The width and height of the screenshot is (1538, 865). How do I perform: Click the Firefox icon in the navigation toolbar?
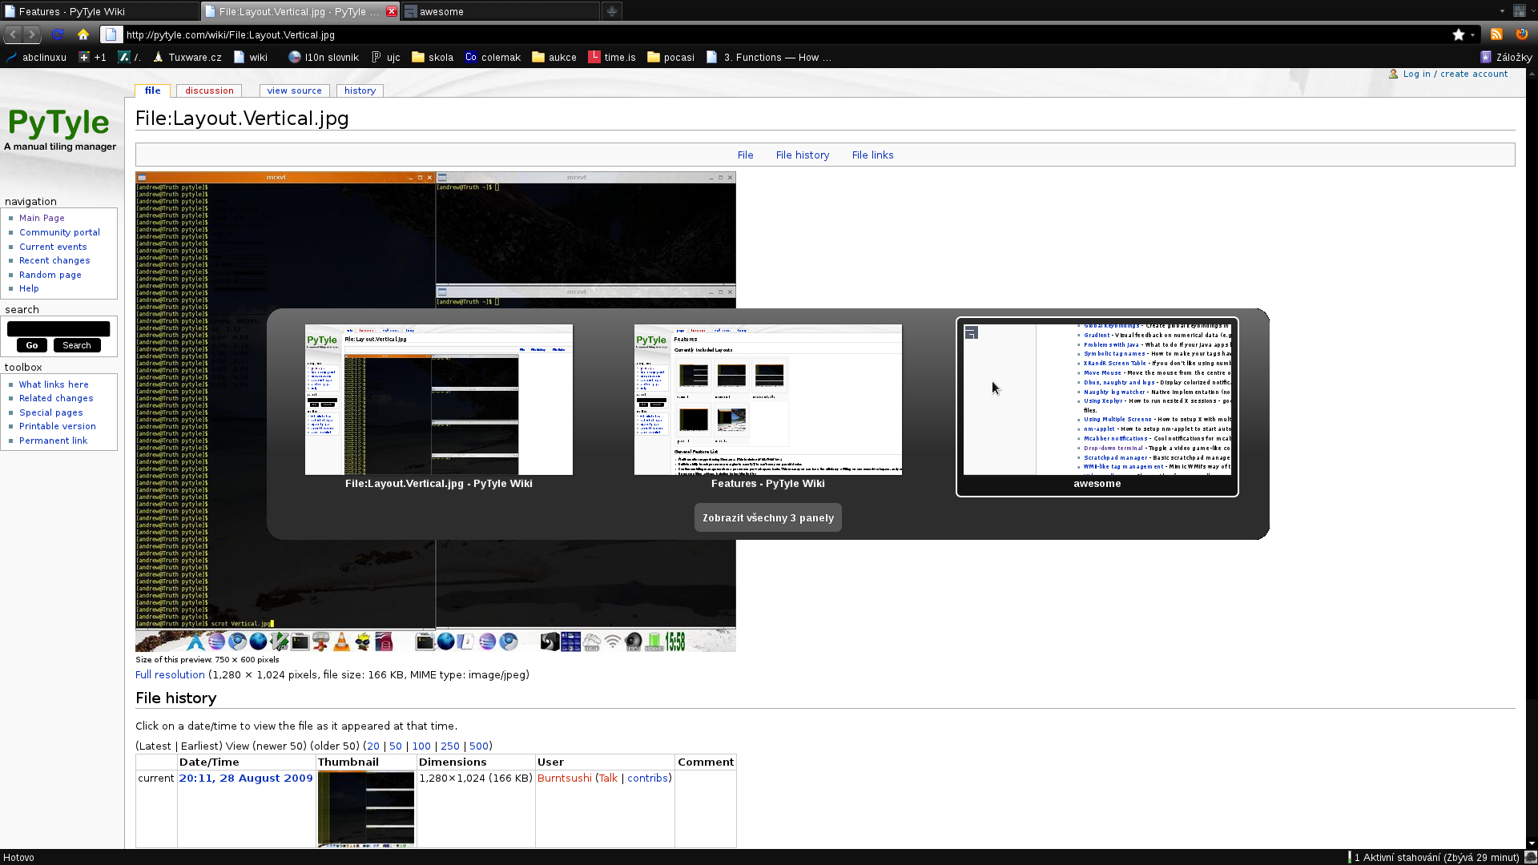tap(1522, 34)
